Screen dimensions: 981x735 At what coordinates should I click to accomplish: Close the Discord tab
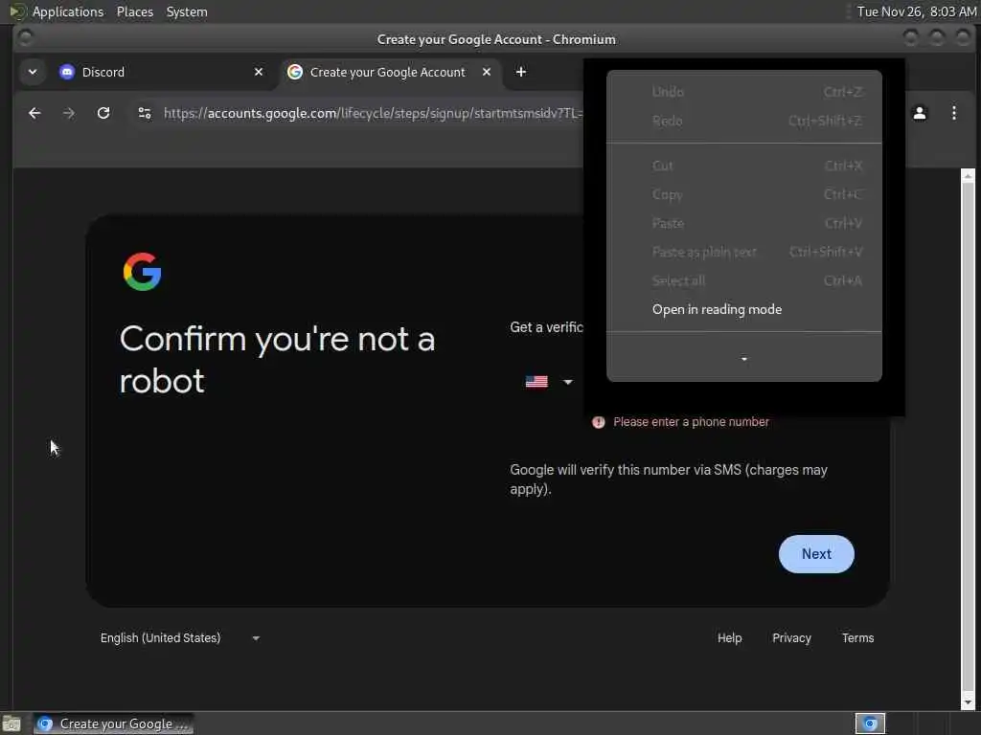259,72
